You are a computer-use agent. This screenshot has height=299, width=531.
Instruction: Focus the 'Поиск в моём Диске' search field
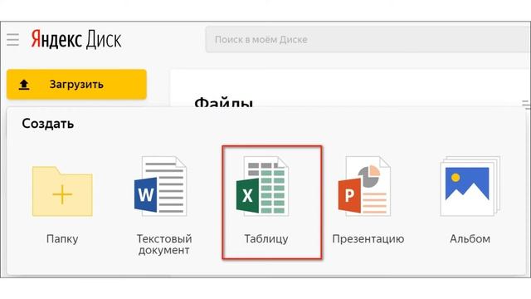coord(368,40)
